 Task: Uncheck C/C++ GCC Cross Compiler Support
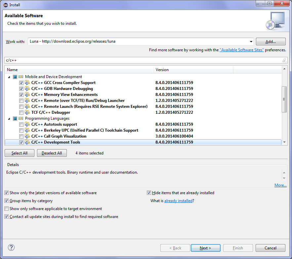pos(21,83)
